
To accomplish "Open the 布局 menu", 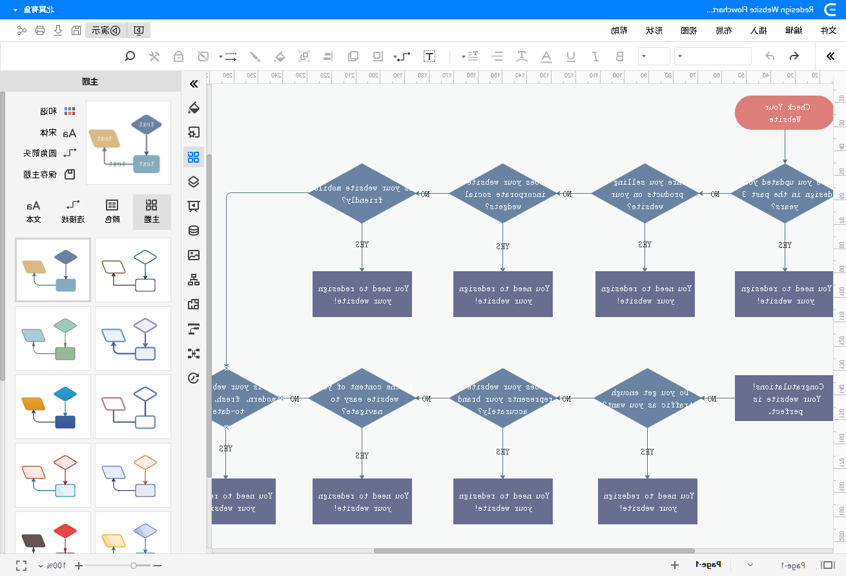I will pyautogui.click(x=724, y=30).
